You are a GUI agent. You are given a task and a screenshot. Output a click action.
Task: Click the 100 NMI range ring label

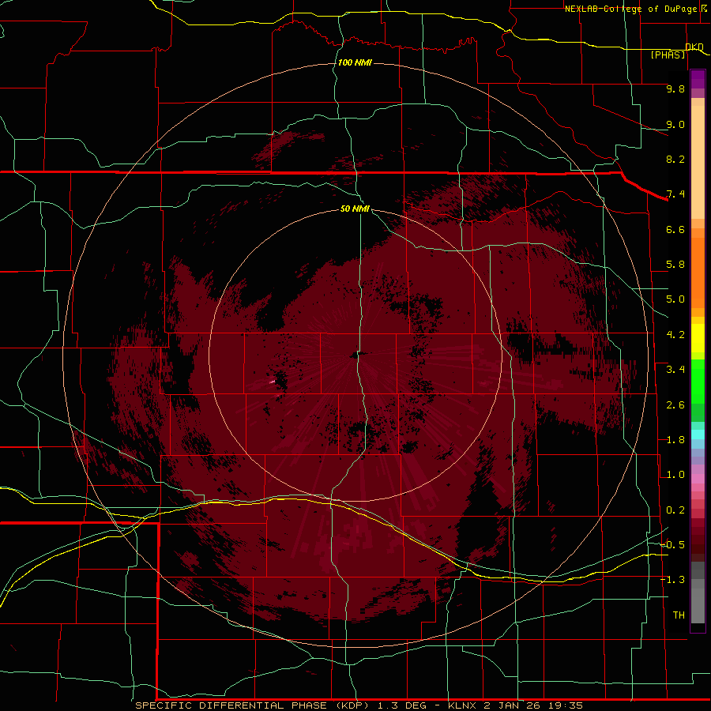click(x=355, y=62)
